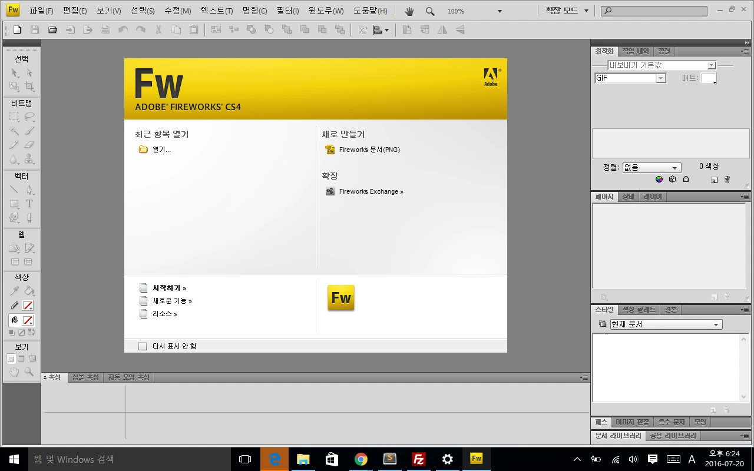Open the Align toolbar dropdown arrow
This screenshot has height=471, width=754.
pyautogui.click(x=386, y=30)
